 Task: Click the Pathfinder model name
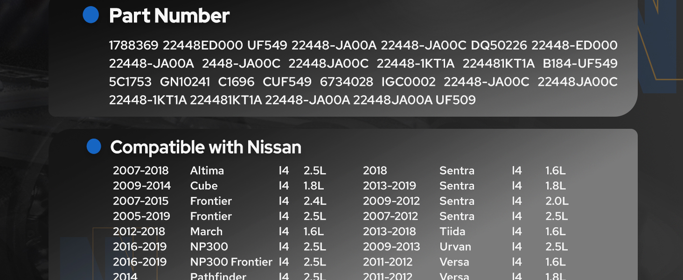tap(218, 276)
